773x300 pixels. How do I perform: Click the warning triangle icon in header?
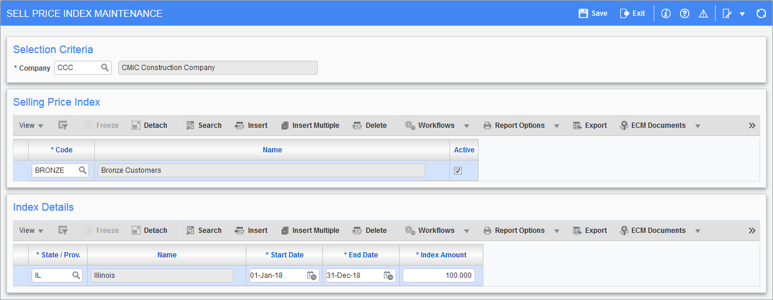click(703, 13)
